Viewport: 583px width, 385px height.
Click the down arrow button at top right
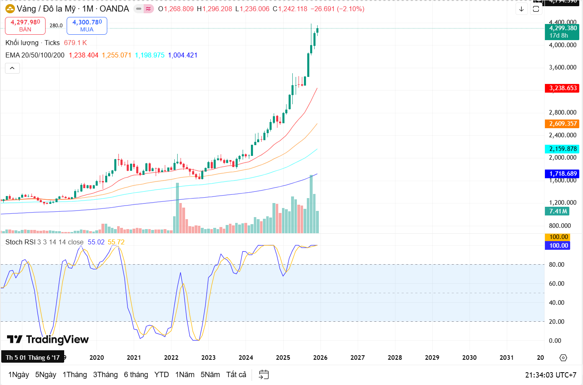521,9
